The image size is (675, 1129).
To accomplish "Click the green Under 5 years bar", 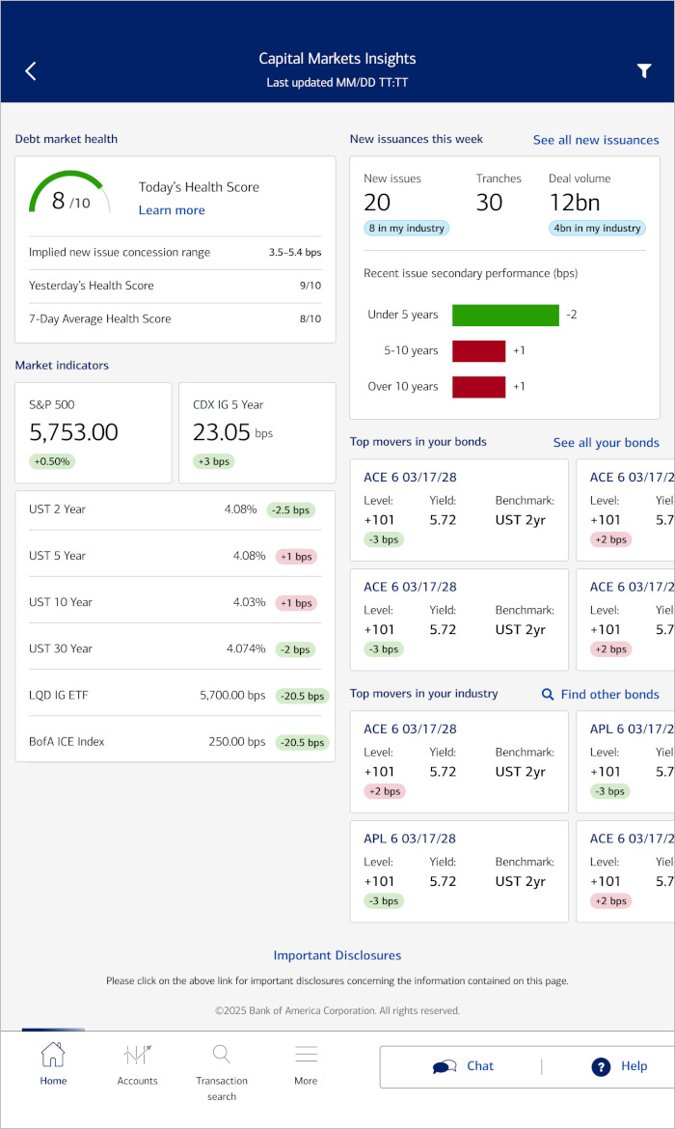I will click(x=505, y=315).
